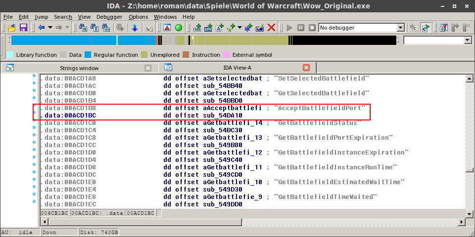Click the delete watch X icon
This screenshot has width=475, height=237.
coord(467,28)
